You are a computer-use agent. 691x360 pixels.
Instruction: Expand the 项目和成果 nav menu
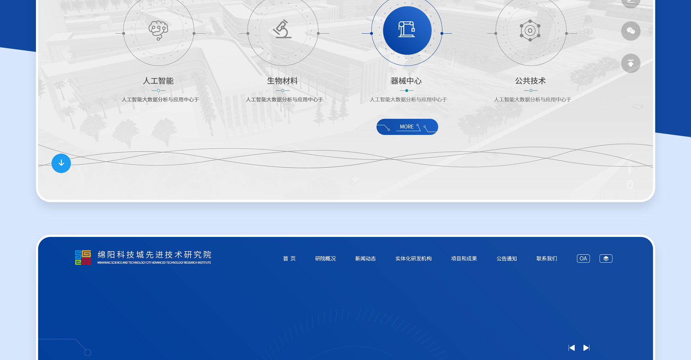[464, 258]
